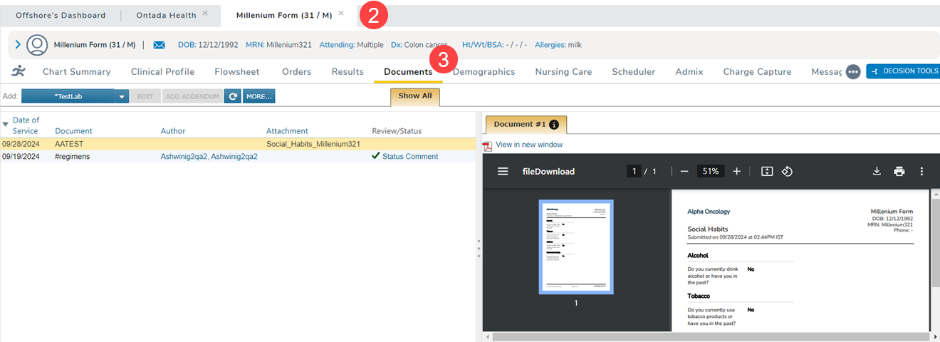
Task: Open the PDF viewer hamburger menu
Action: click(503, 172)
